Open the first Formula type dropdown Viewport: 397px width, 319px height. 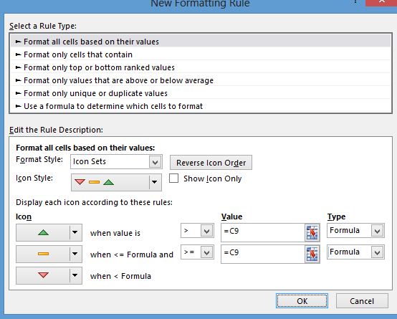click(355, 231)
